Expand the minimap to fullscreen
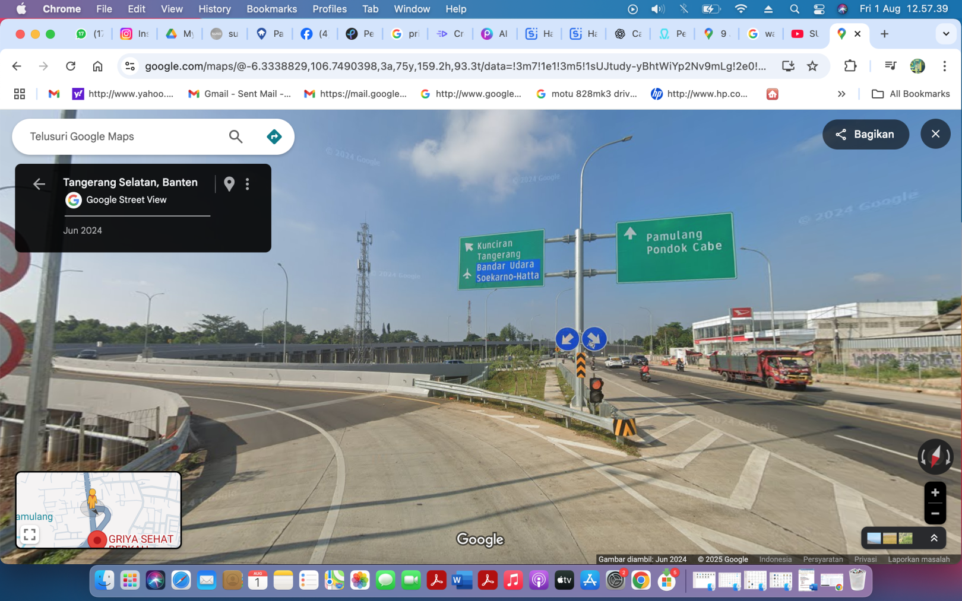The height and width of the screenshot is (601, 962). (x=30, y=535)
